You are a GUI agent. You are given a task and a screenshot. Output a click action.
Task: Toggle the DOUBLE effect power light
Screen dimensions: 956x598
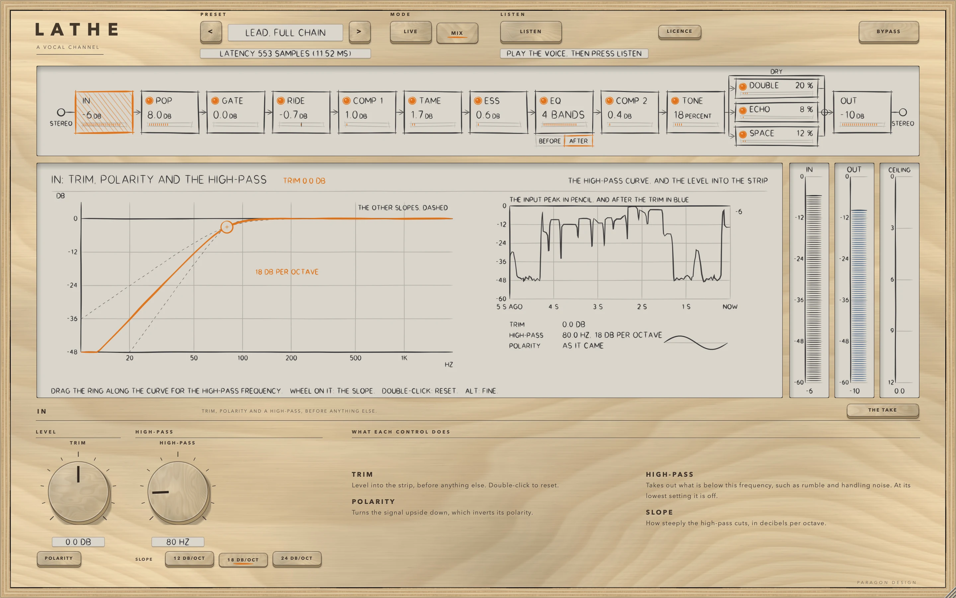[743, 86]
